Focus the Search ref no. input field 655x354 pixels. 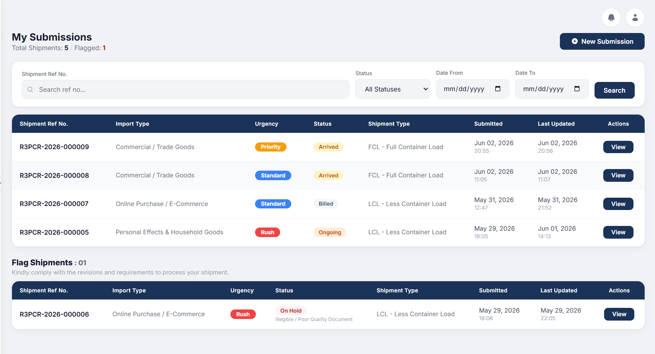click(185, 89)
